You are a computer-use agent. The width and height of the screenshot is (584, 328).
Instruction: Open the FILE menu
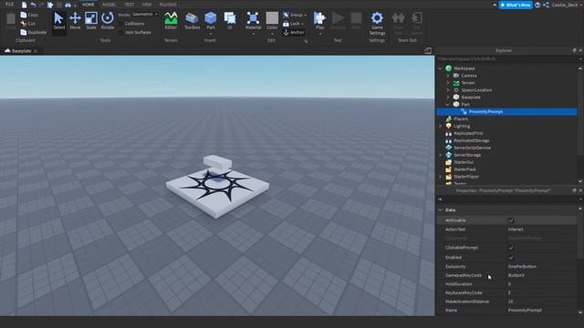coord(9,5)
